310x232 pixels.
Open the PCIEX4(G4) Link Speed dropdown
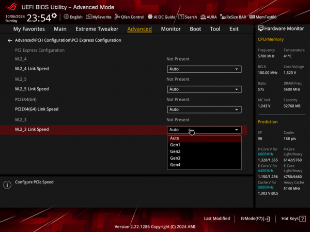(x=204, y=110)
